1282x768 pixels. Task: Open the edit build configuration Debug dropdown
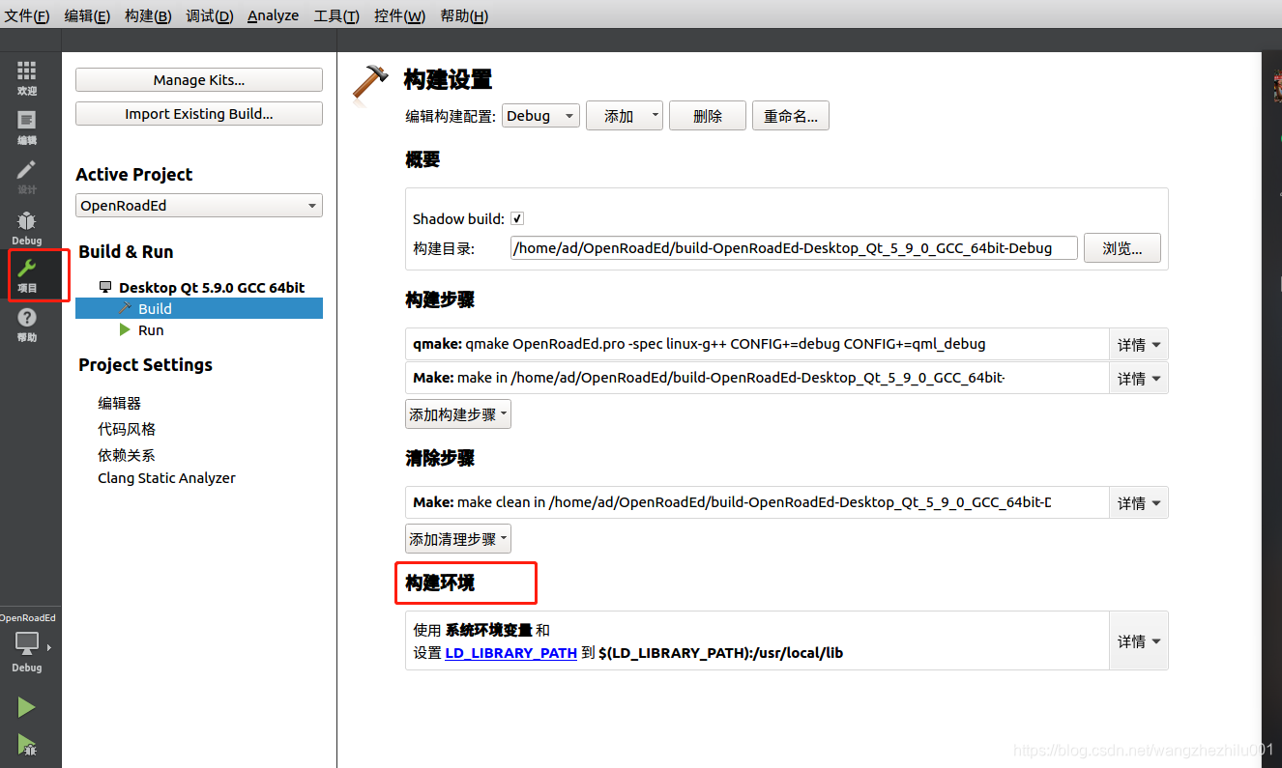[x=539, y=115]
